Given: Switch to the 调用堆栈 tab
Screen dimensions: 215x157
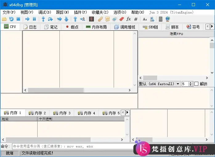Looking at the screenshot, I should 125,27.
